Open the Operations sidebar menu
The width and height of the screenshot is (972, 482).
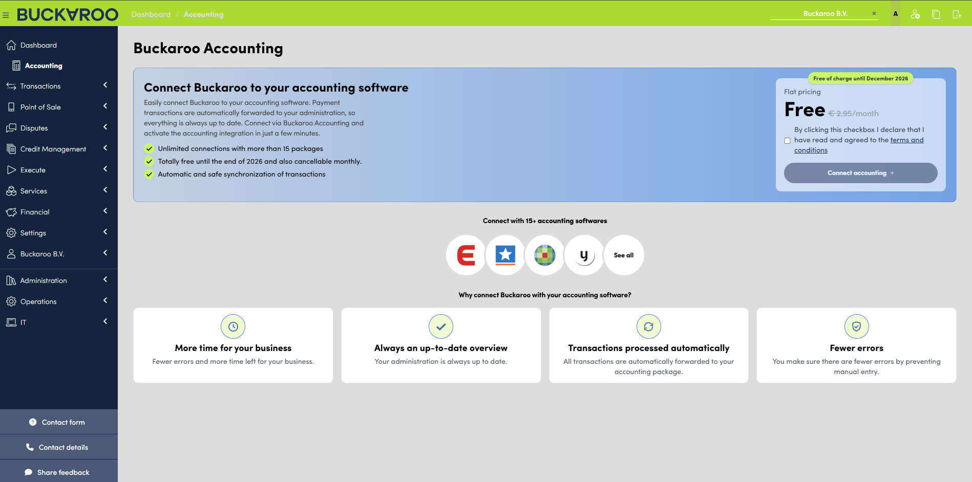(59, 301)
